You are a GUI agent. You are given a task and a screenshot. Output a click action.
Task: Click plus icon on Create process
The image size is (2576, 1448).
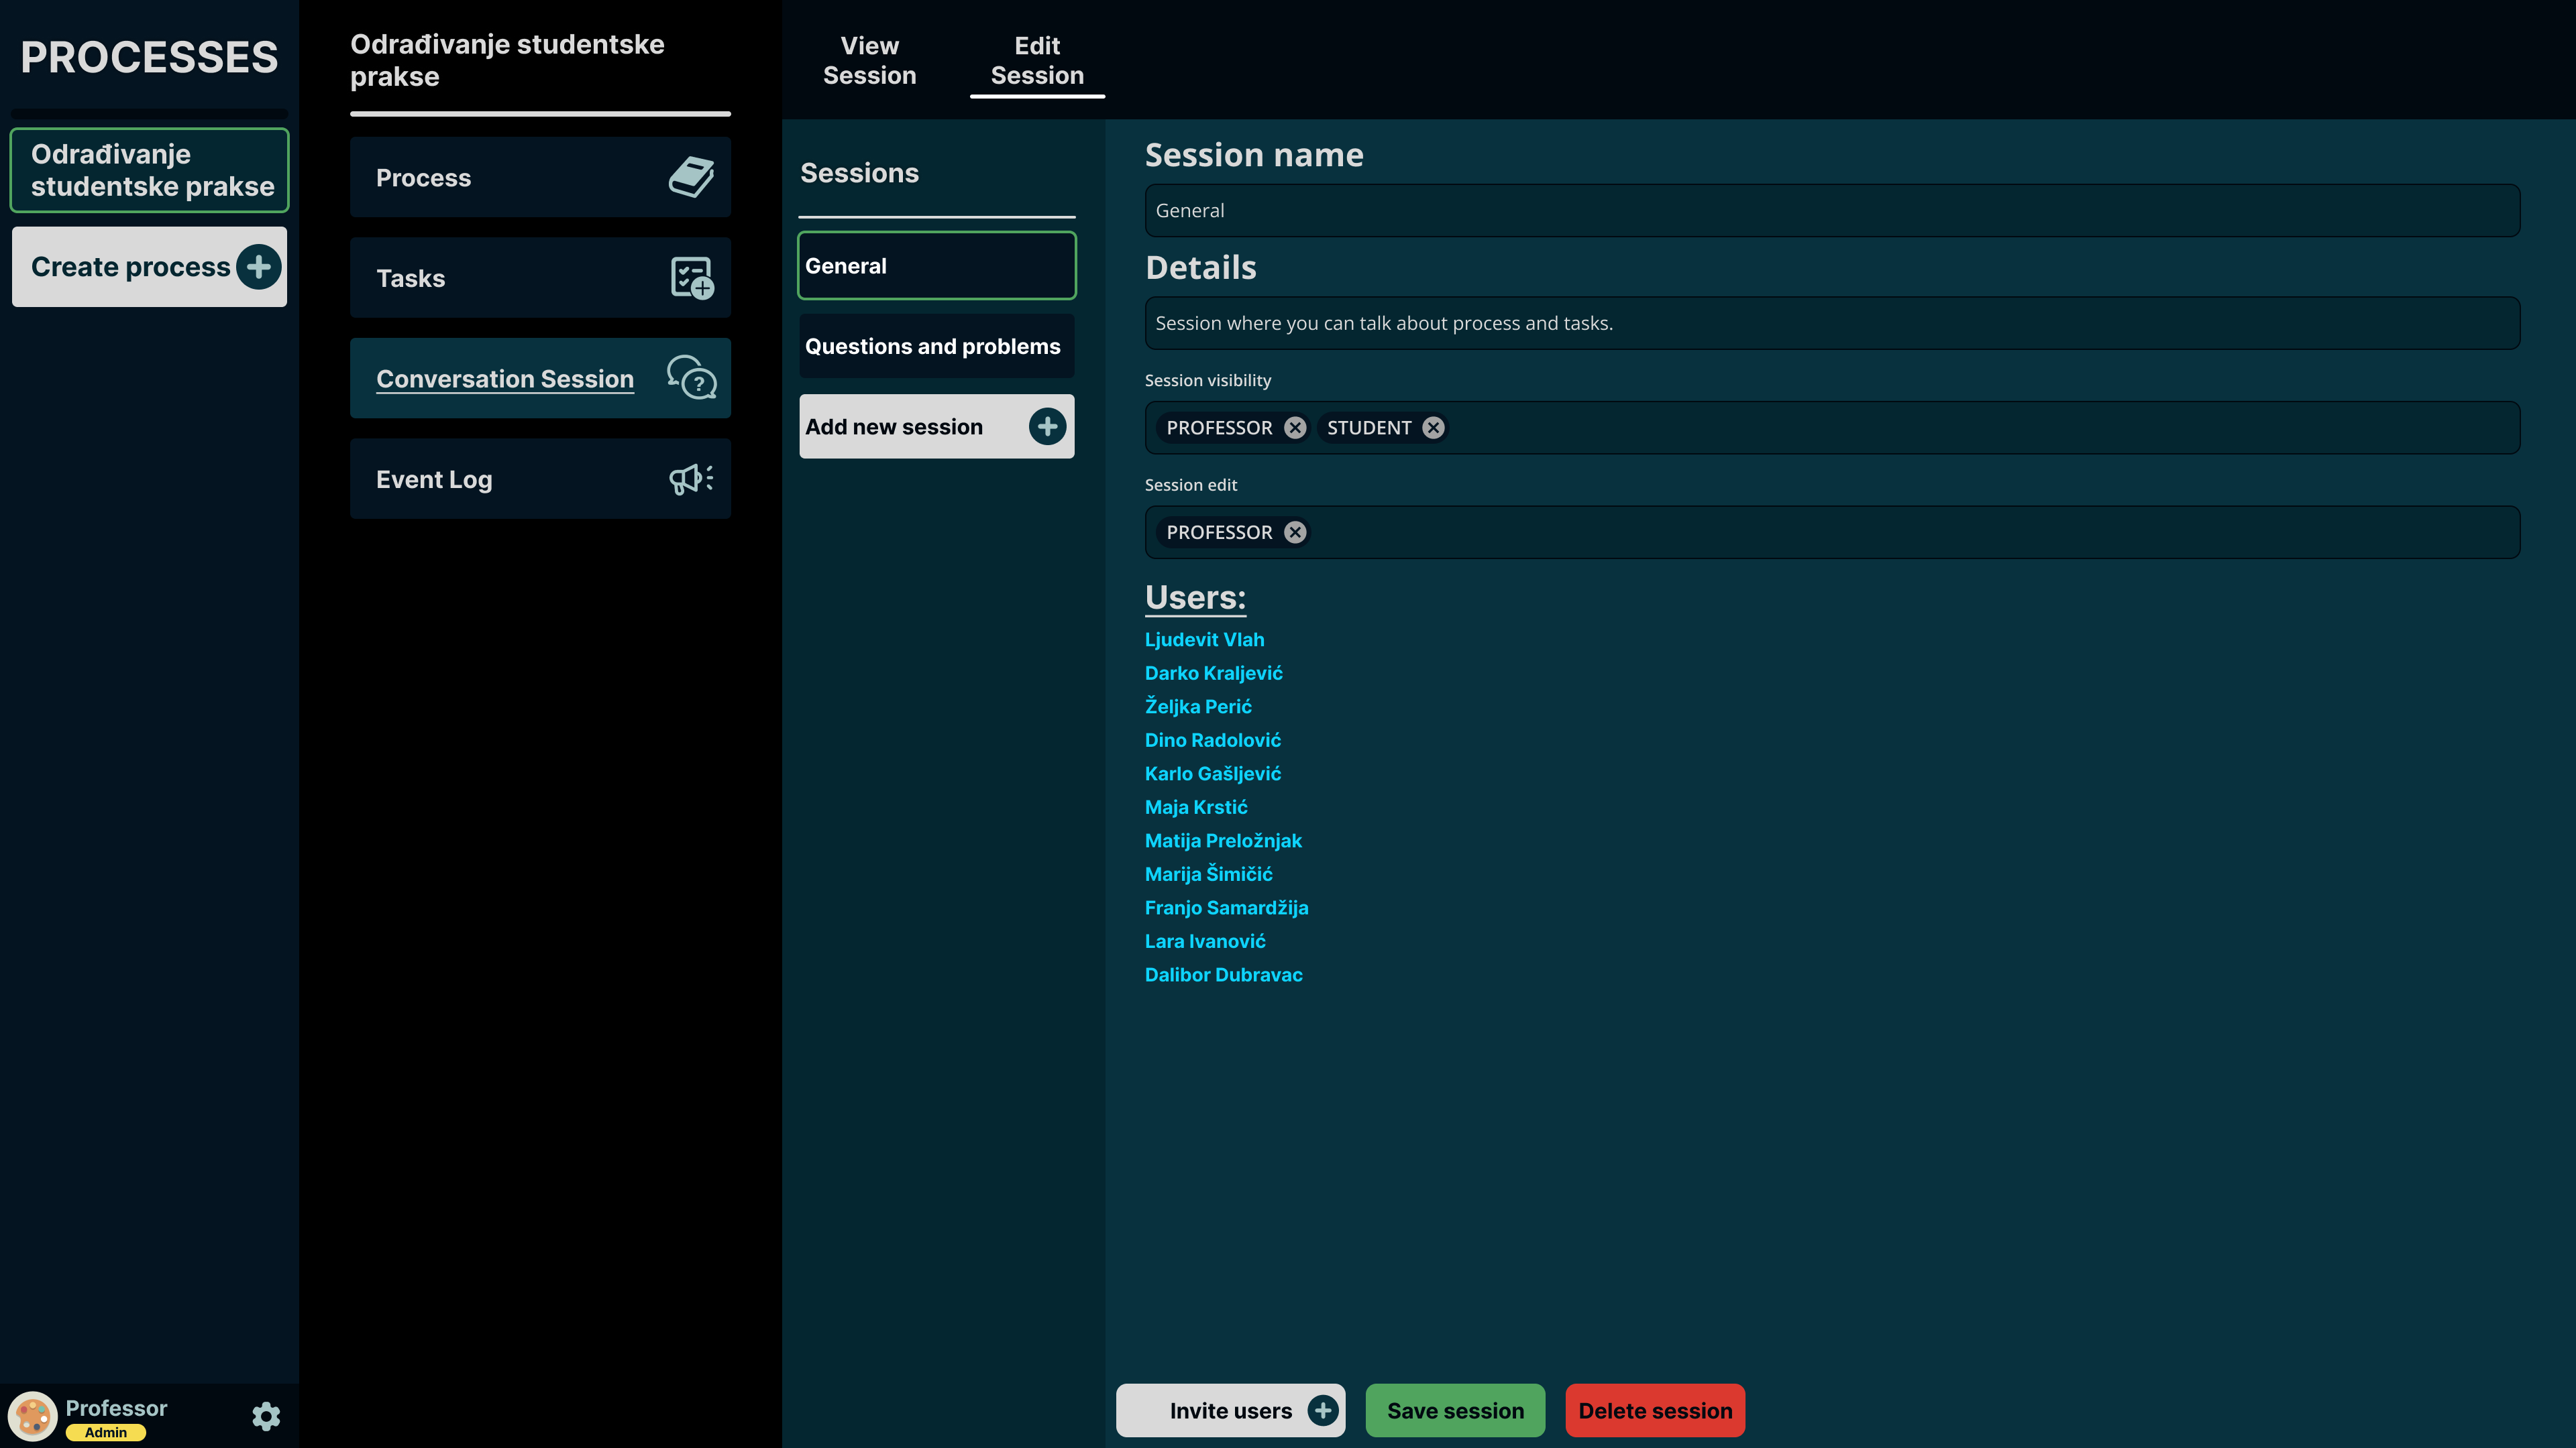click(259, 267)
